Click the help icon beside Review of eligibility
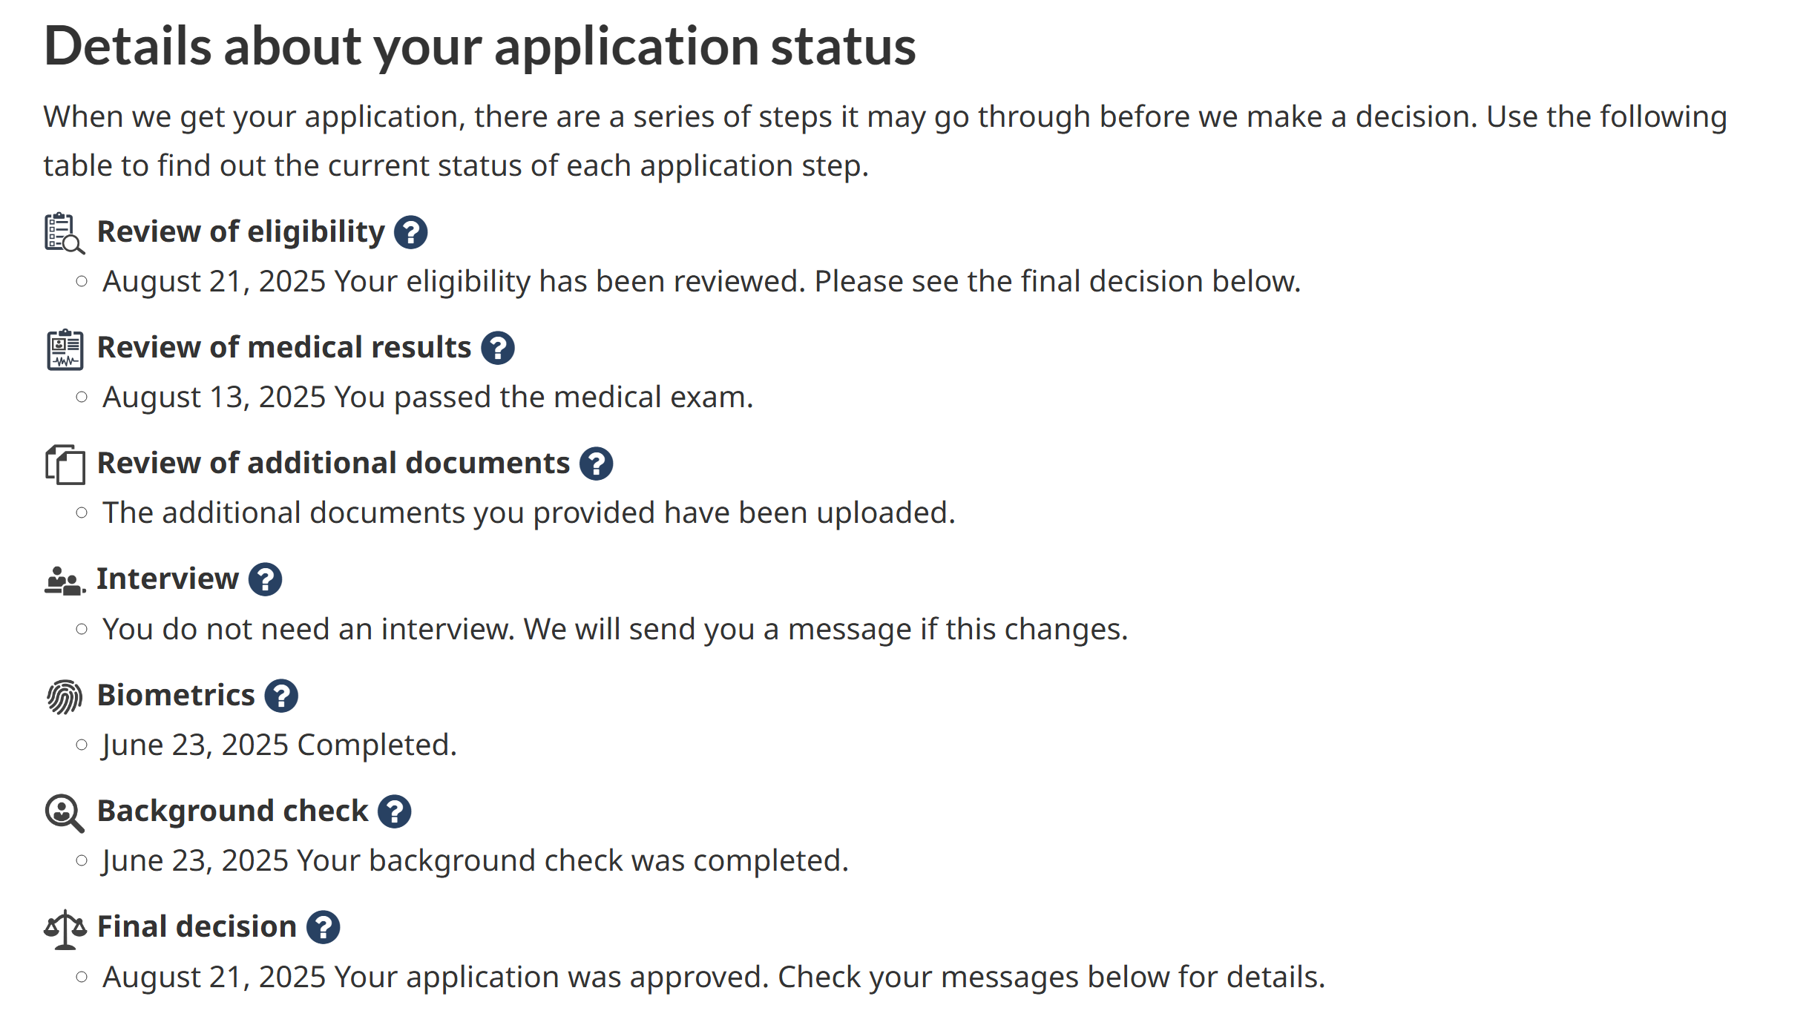Image resolution: width=1809 pixels, height=1025 pixels. click(410, 232)
